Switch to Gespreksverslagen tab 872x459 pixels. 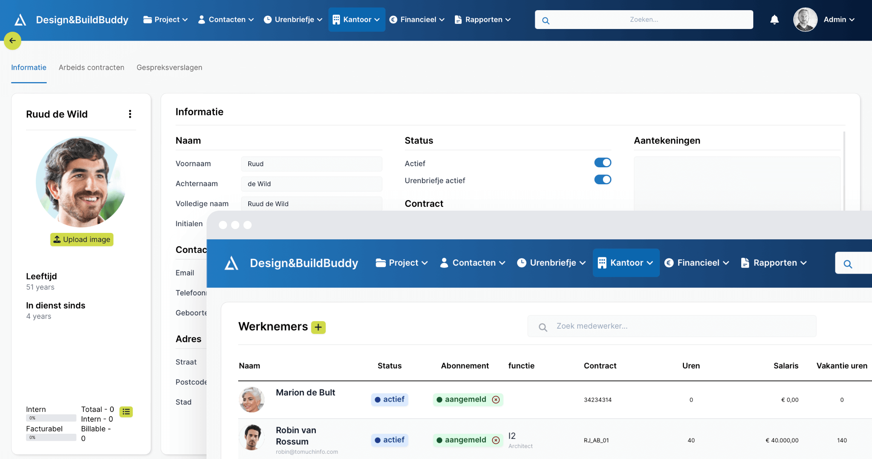169,67
